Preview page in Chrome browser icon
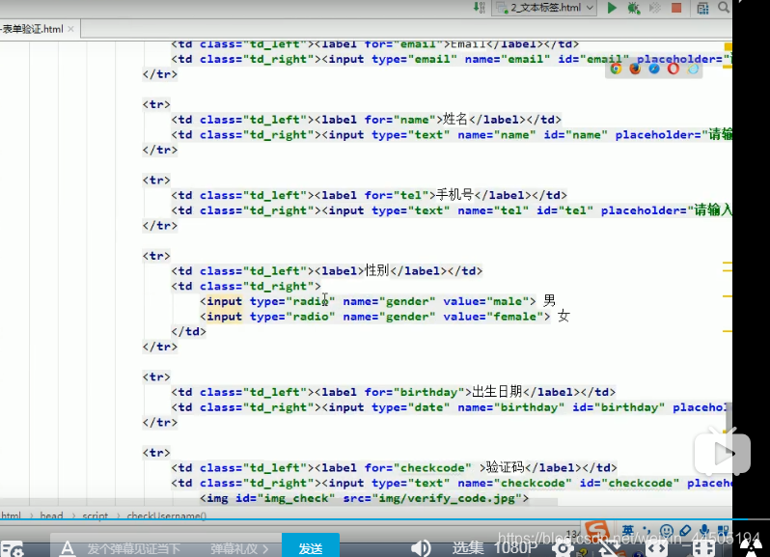This screenshot has width=770, height=557. click(x=616, y=69)
